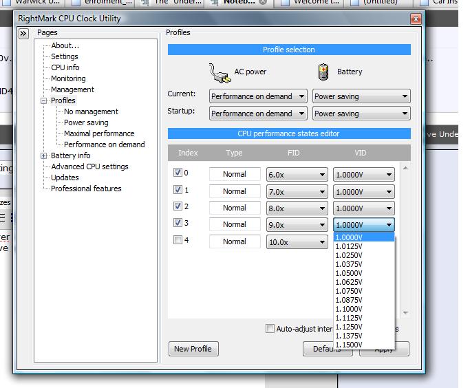Select the Battery info tree item
This screenshot has width=470, height=388.
pyautogui.click(x=70, y=155)
